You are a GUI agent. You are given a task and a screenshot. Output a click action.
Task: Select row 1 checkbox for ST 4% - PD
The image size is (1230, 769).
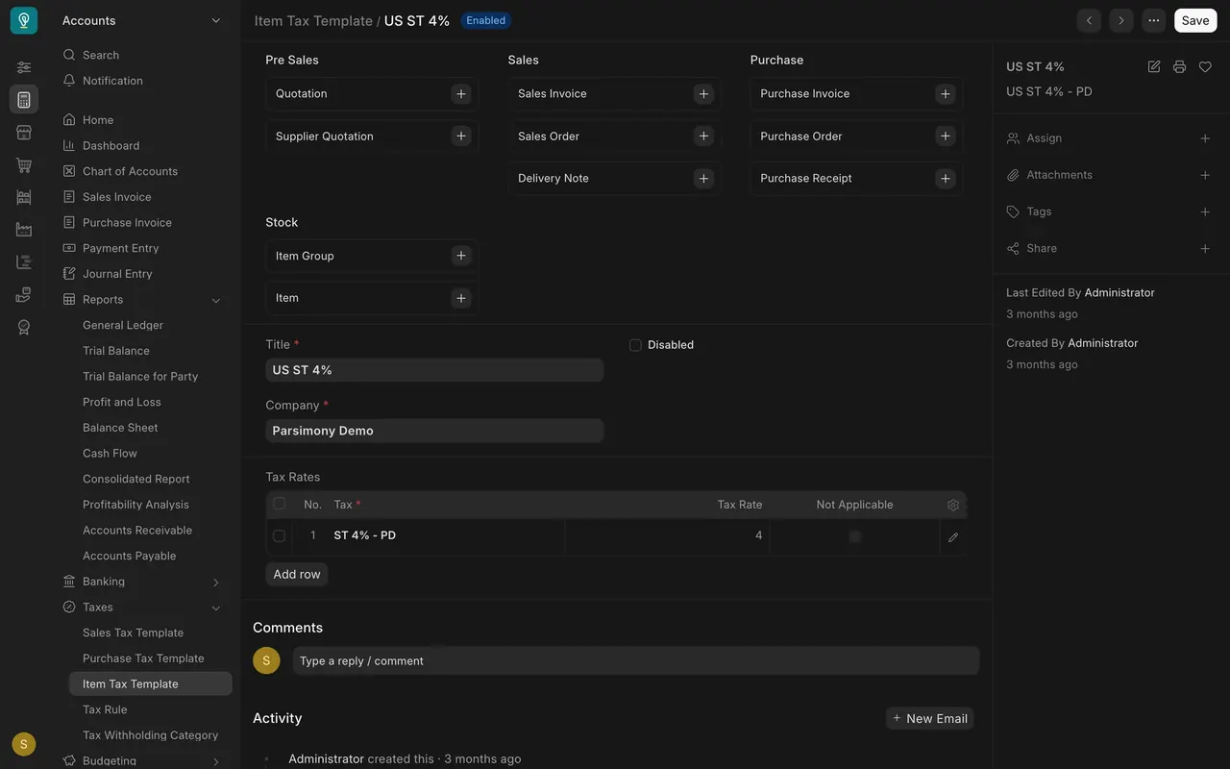point(279,536)
